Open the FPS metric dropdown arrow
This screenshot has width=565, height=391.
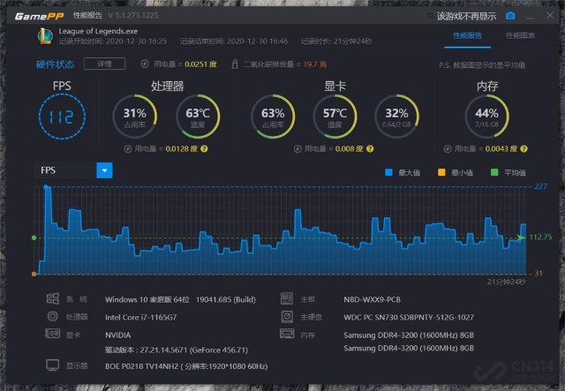point(104,170)
